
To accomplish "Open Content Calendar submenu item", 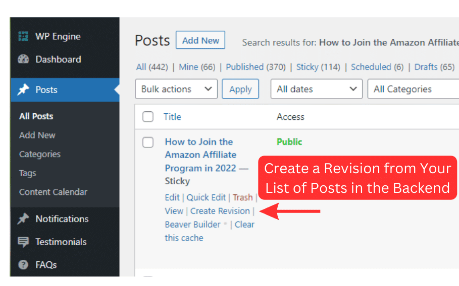I will (x=53, y=192).
